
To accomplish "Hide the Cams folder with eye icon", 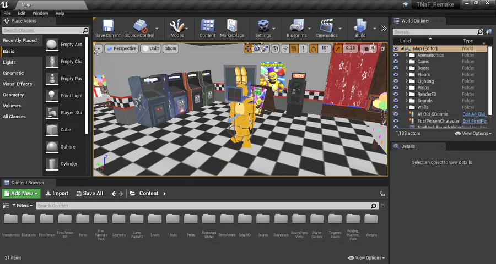I will tap(396, 62).
